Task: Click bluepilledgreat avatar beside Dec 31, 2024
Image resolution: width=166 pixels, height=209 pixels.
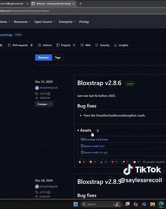Action: (37, 88)
